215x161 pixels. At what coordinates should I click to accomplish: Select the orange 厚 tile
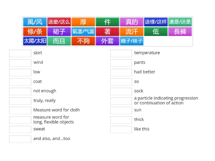pyautogui.click(x=83, y=22)
